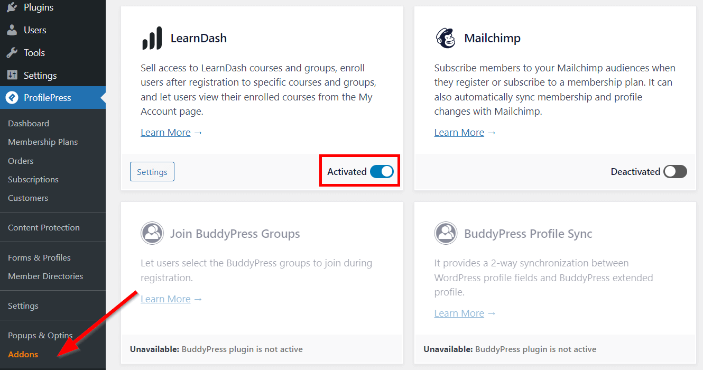Click the Join BuddyPress Groups title
This screenshot has height=370, width=703.
[x=235, y=234]
